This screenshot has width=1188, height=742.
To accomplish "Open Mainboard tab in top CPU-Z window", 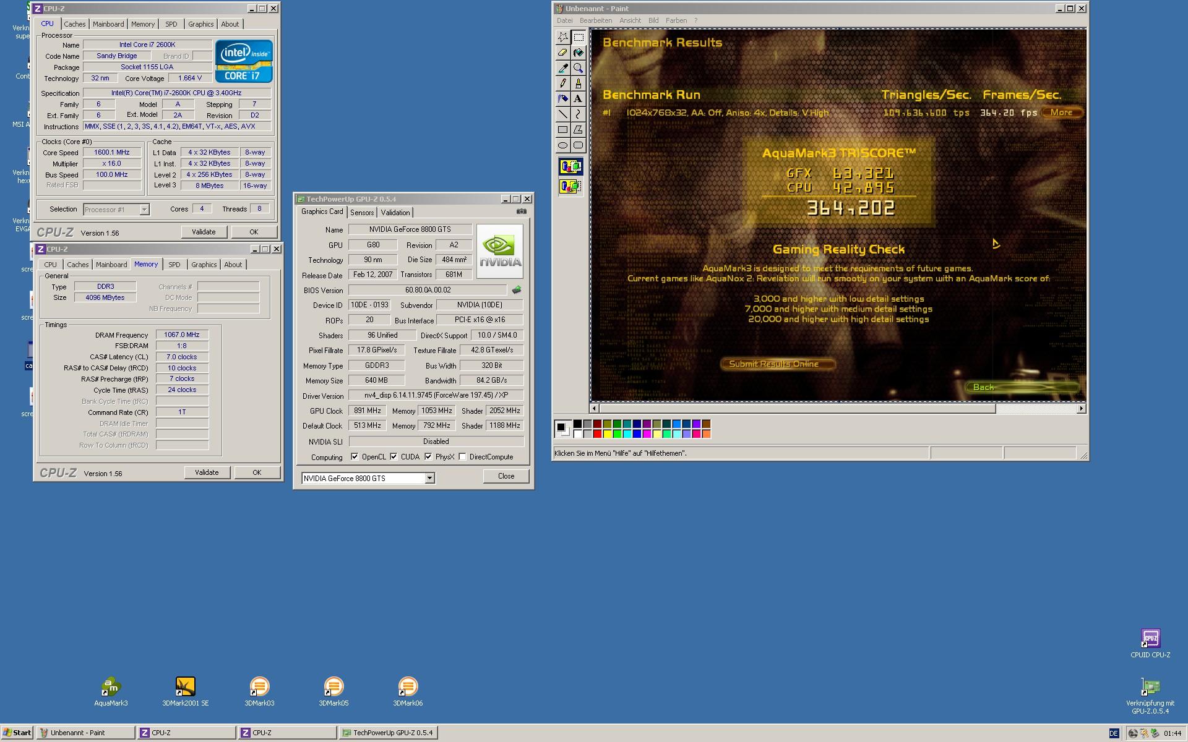I will [108, 24].
